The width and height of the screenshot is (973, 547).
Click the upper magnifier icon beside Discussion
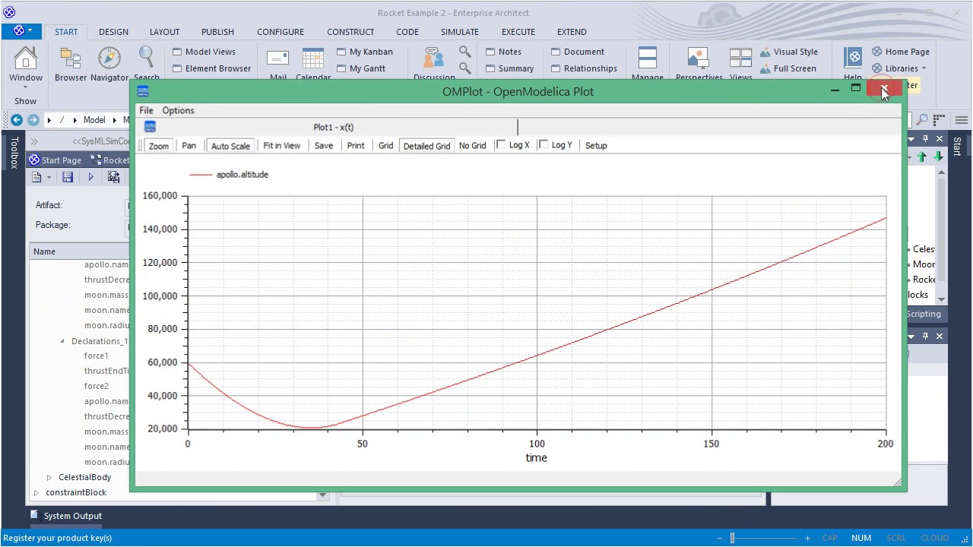pyautogui.click(x=464, y=52)
